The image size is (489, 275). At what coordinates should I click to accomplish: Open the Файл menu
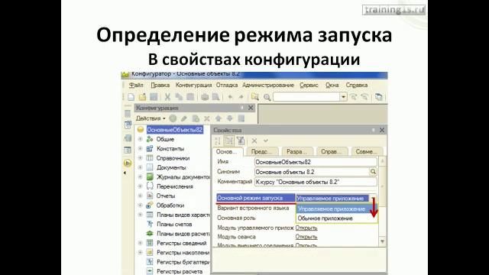click(x=136, y=85)
